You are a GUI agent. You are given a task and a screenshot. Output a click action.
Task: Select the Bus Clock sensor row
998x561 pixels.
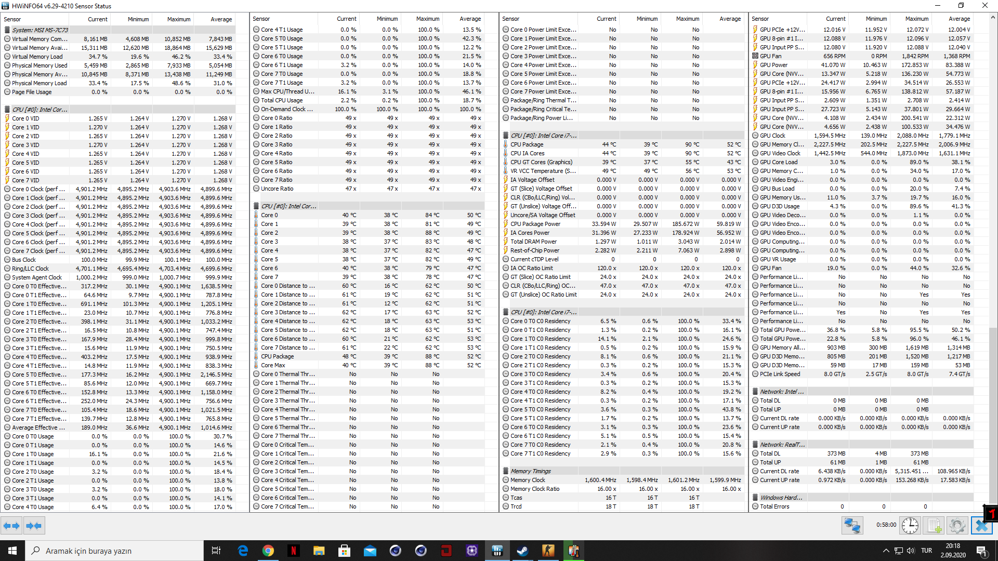119,260
